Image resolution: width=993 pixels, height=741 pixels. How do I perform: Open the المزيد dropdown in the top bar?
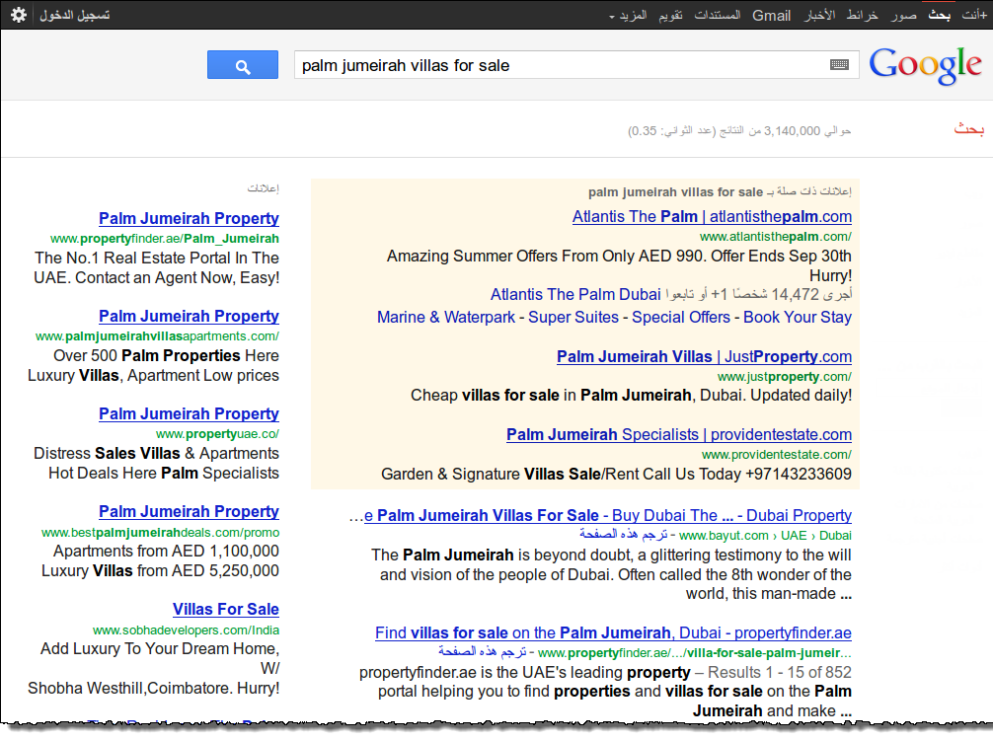pyautogui.click(x=628, y=15)
